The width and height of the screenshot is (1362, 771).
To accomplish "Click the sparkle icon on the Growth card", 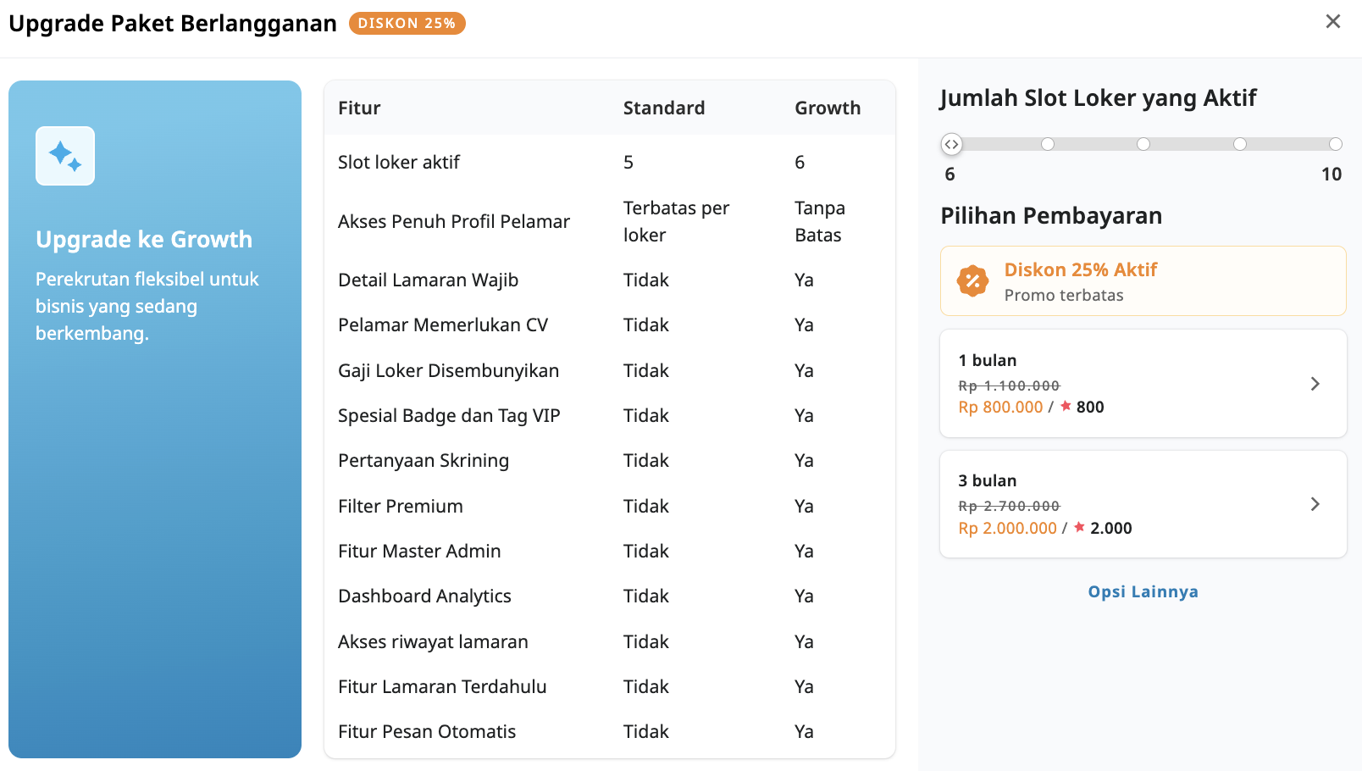I will point(65,156).
